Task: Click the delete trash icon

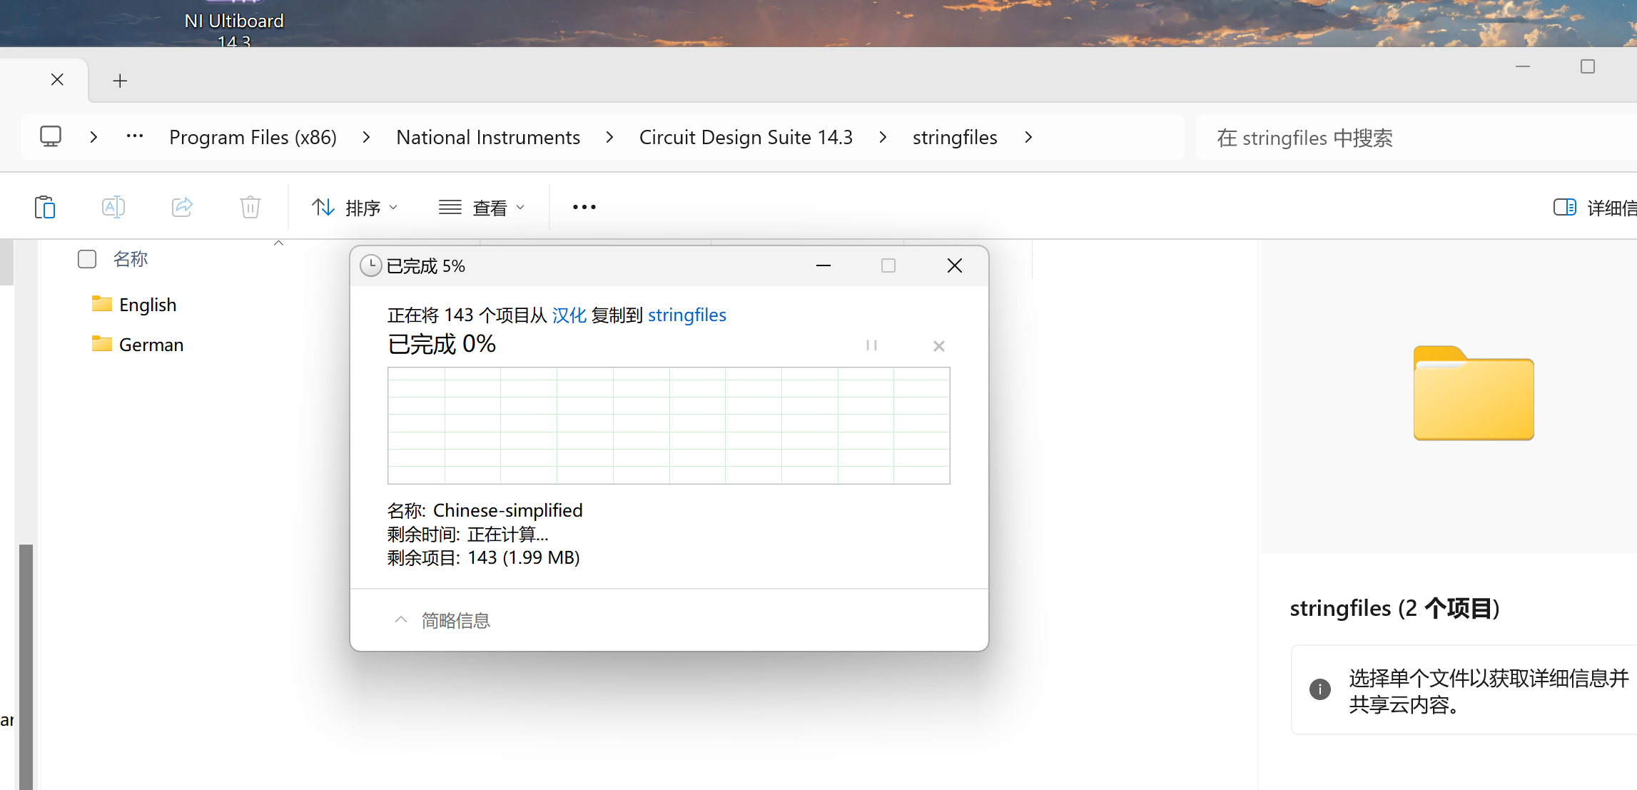Action: (250, 208)
